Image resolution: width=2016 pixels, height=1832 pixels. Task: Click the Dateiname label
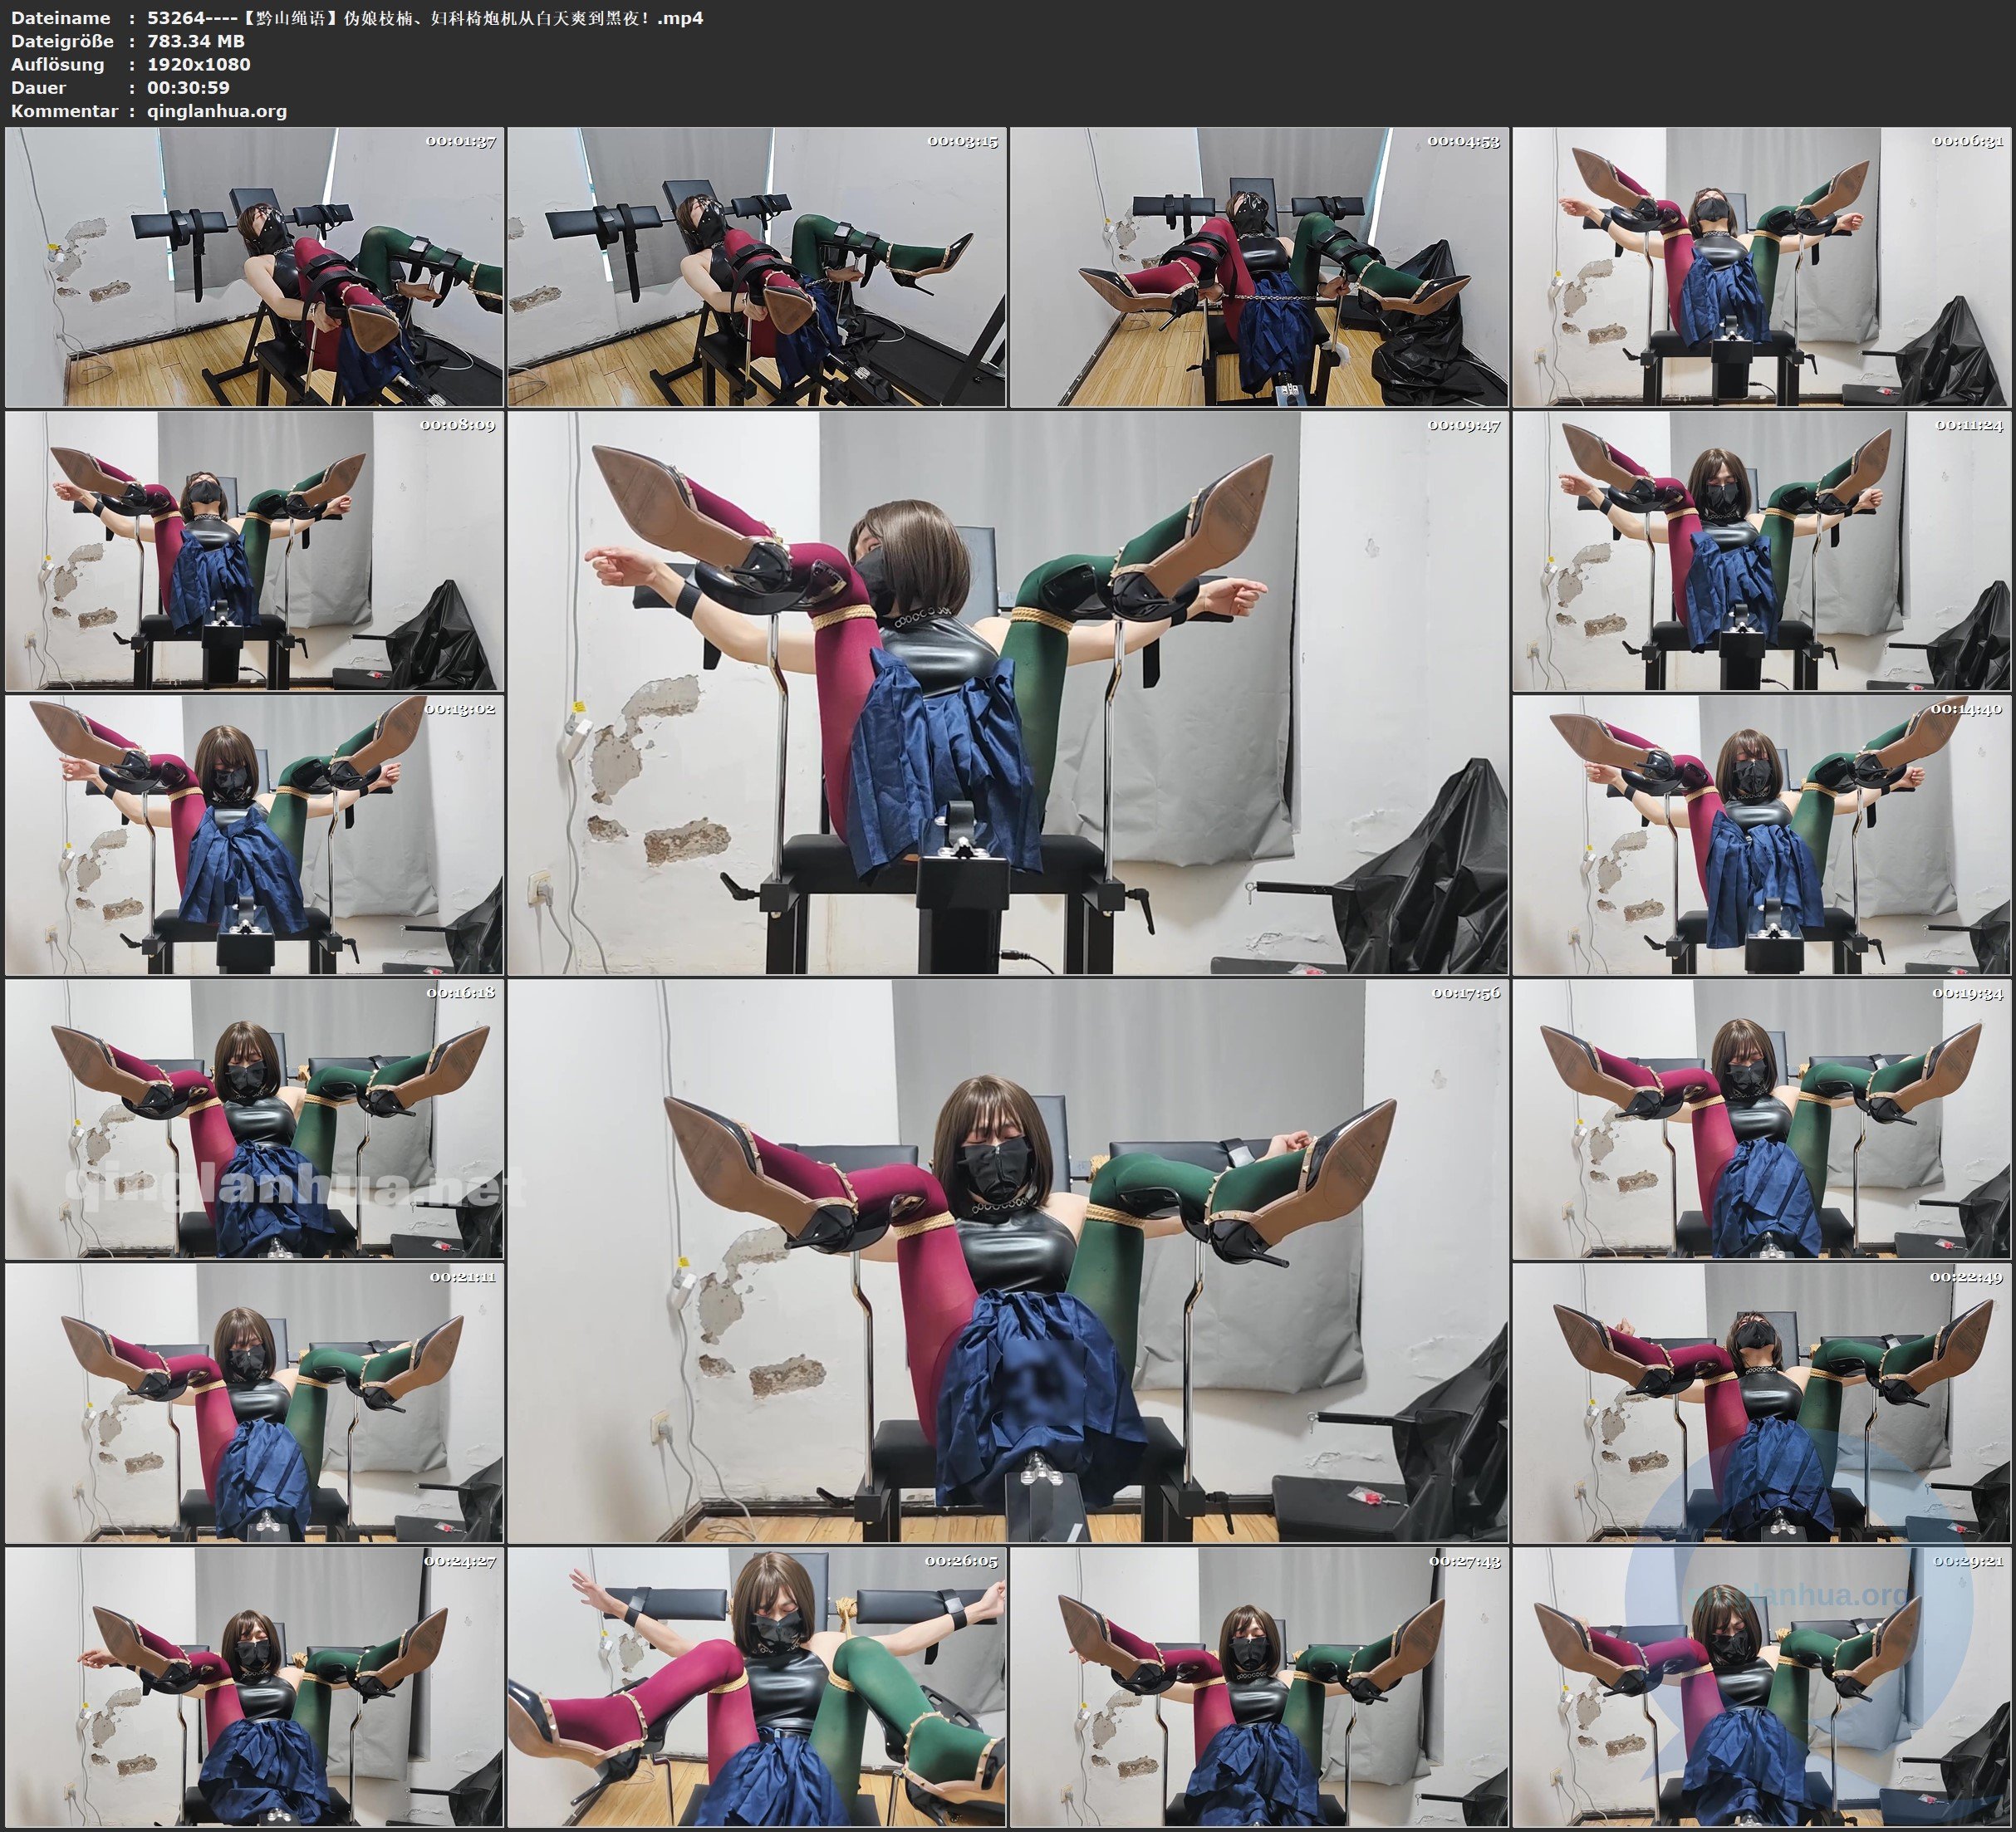pos(60,18)
